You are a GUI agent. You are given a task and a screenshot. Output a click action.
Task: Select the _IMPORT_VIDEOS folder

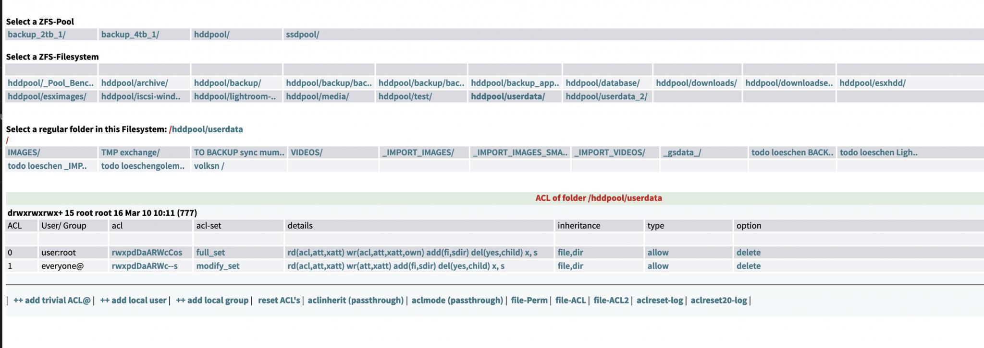coord(609,152)
